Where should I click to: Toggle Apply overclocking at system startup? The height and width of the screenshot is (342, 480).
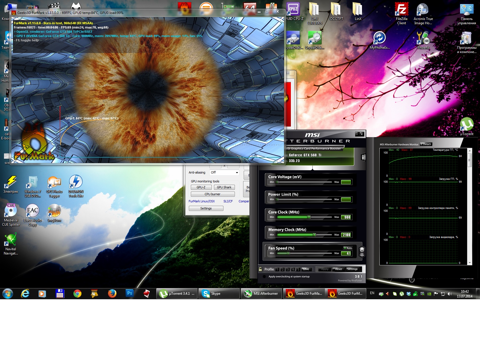pyautogui.click(x=264, y=276)
